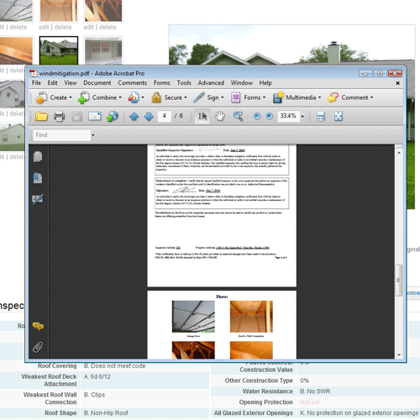The image size is (420, 420).
Task: Click the Comment speech bubble icon
Action: 333,97
